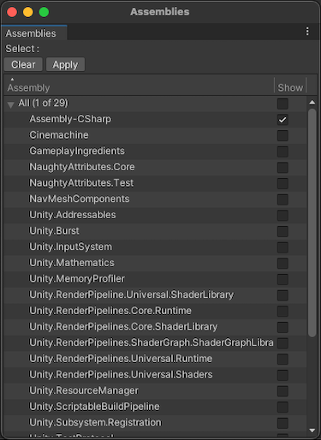Select the GameplayIngredients row
Screen dimensions: 321x440
click(x=156, y=152)
